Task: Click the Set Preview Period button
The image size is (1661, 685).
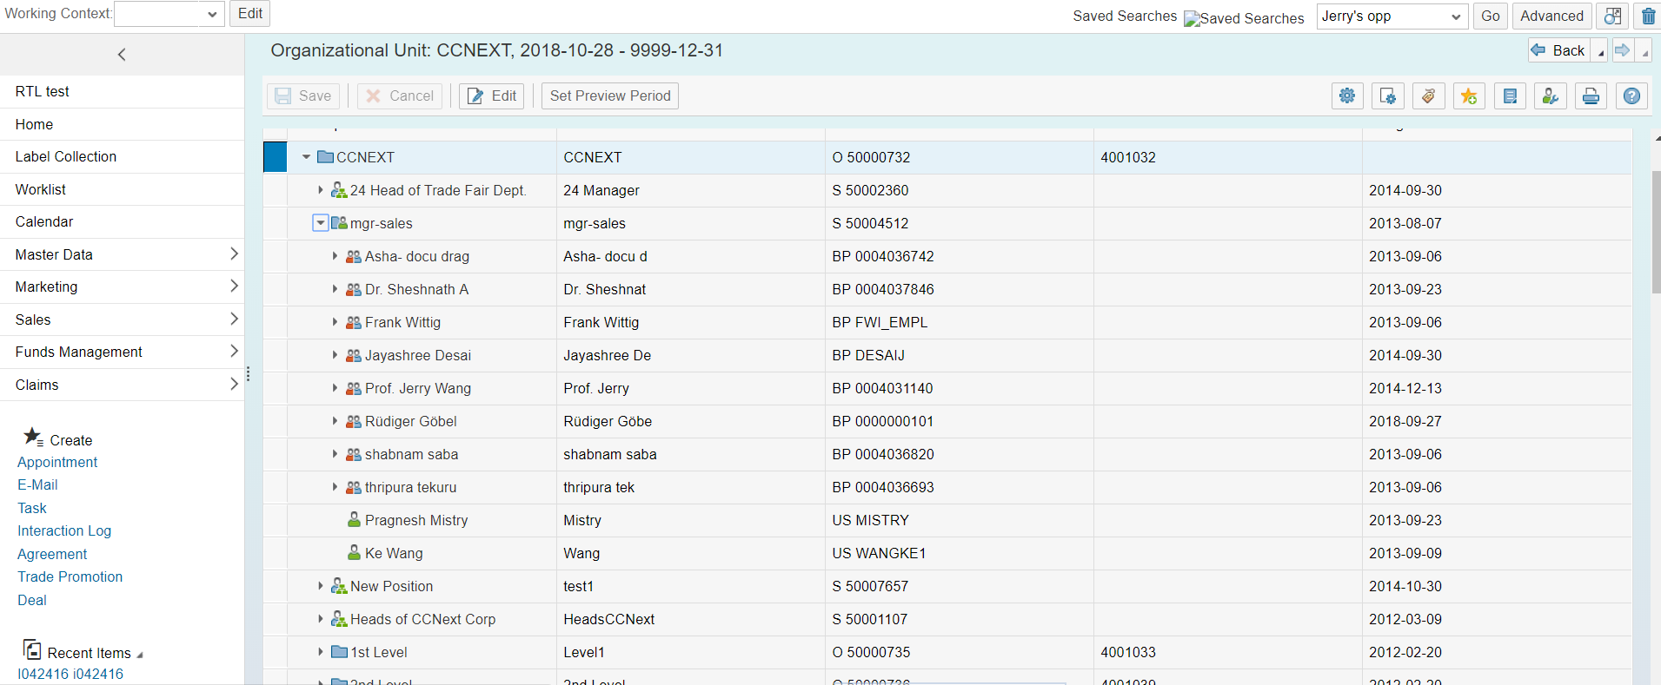Action: click(610, 96)
